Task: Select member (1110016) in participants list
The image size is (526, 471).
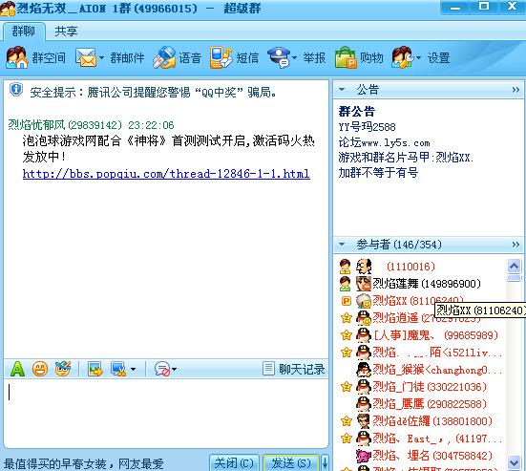Action: click(421, 267)
